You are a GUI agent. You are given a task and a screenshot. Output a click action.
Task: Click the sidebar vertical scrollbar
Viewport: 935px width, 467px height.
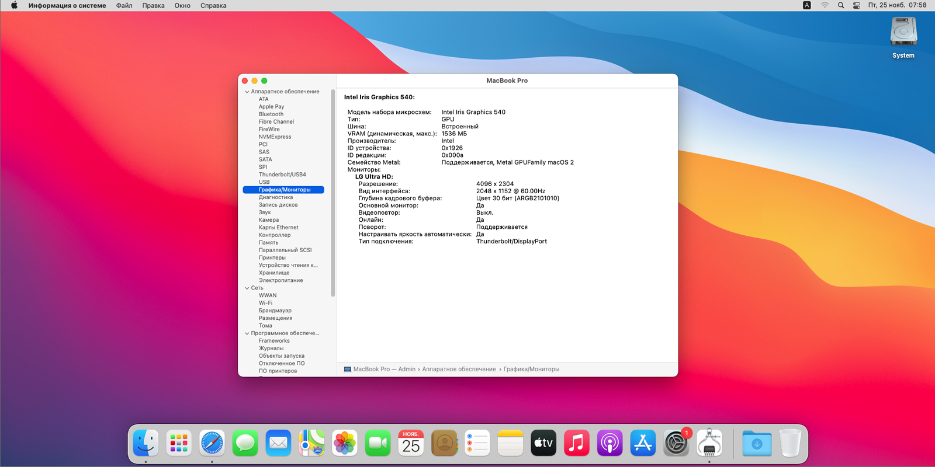click(333, 193)
